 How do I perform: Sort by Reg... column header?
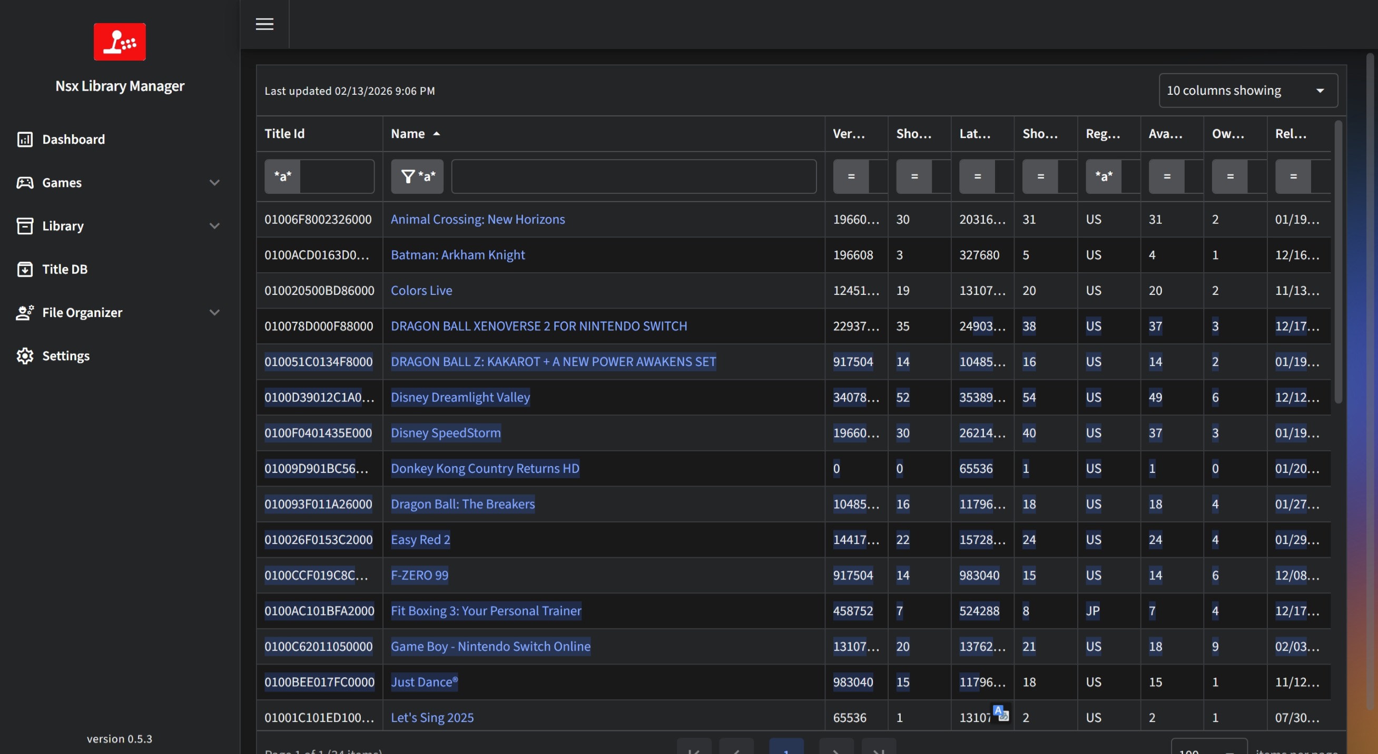[1103, 134]
